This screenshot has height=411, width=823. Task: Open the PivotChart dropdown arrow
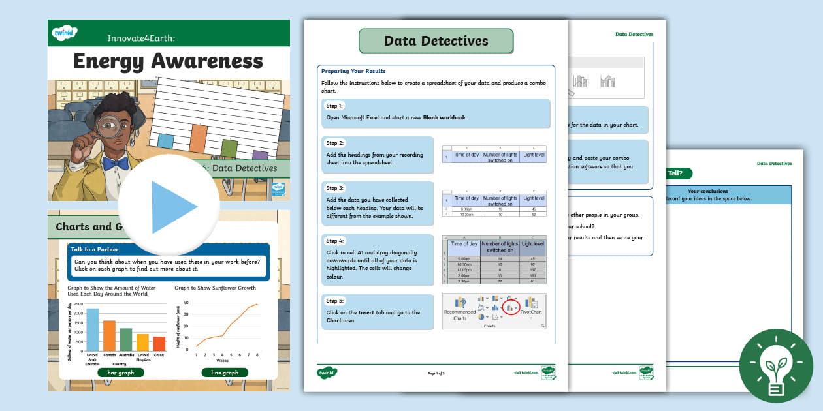click(x=530, y=318)
